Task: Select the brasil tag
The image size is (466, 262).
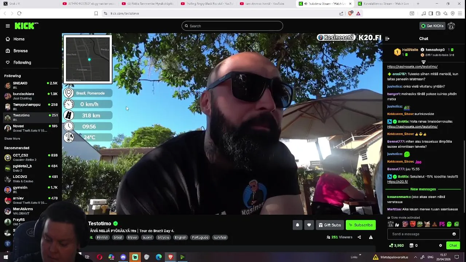Action: [x=118, y=237]
